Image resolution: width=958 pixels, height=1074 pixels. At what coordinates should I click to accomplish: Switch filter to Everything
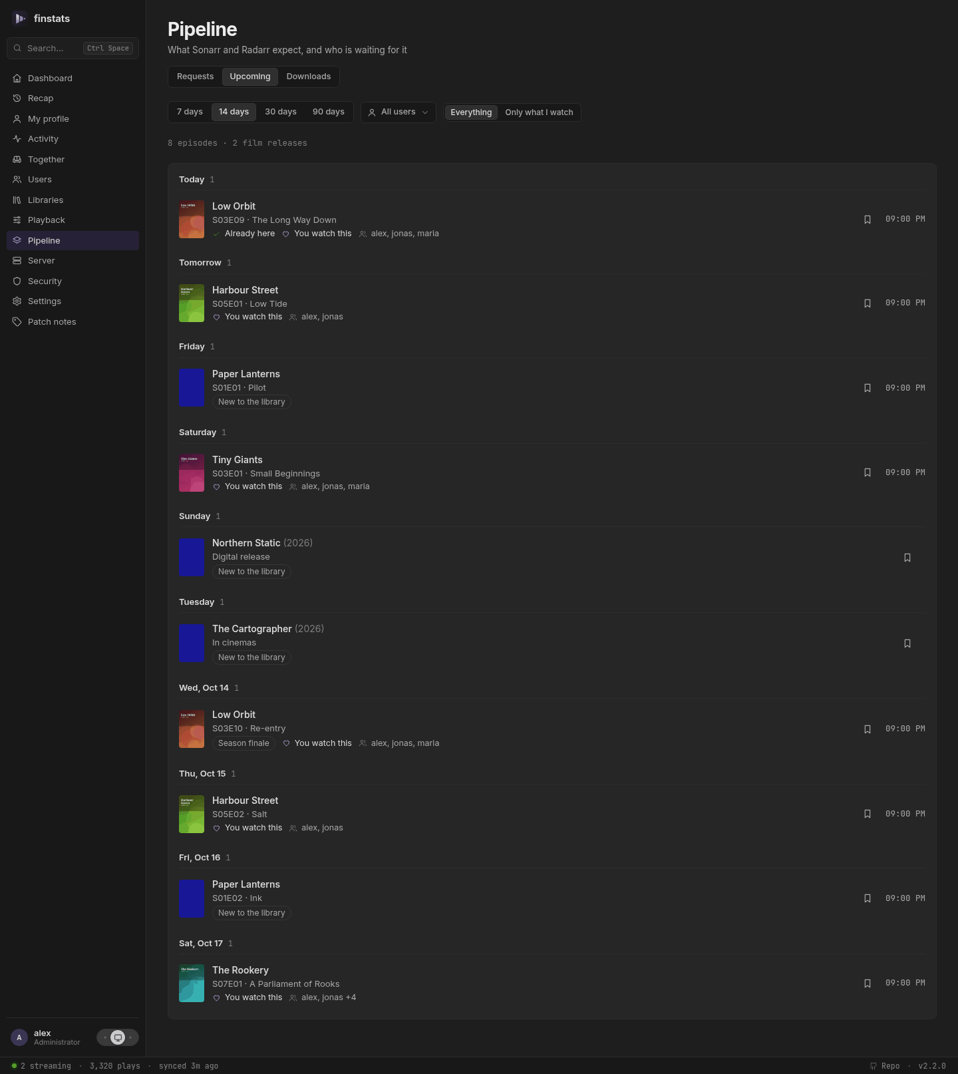coord(471,112)
